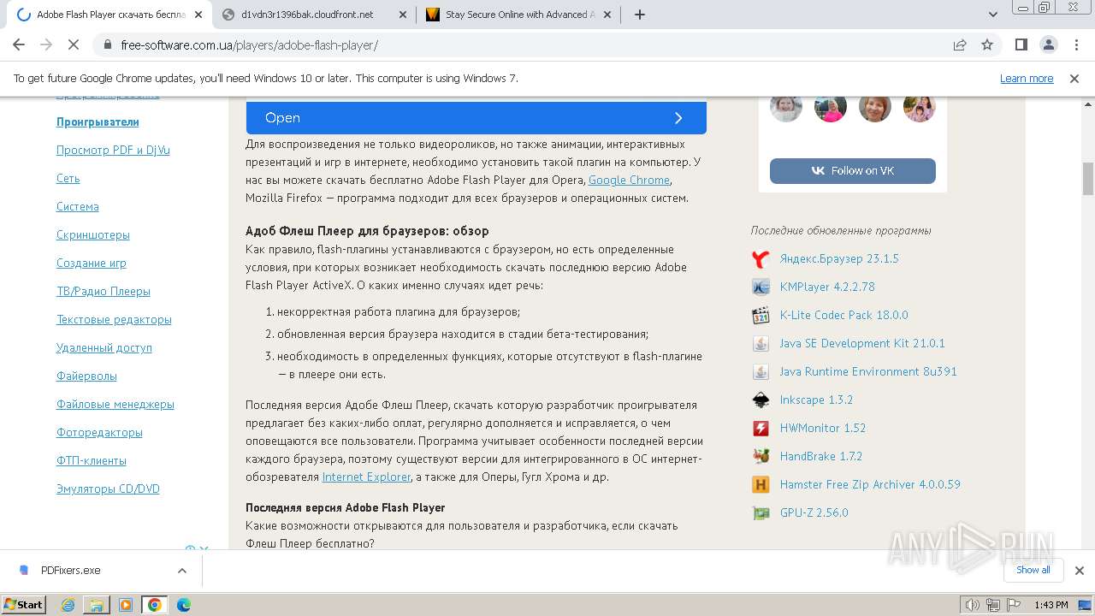Open Файловые менеджеры category

115,404
